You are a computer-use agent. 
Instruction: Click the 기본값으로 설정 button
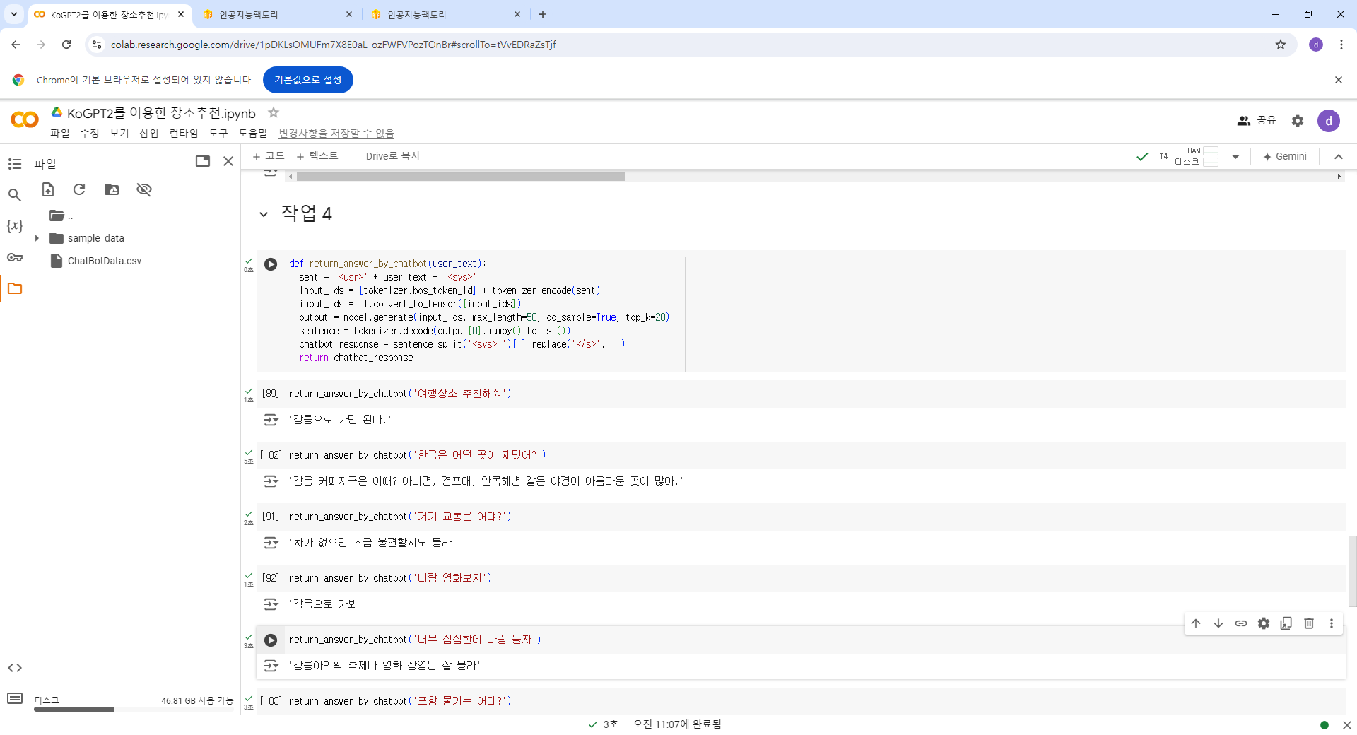[x=307, y=80]
